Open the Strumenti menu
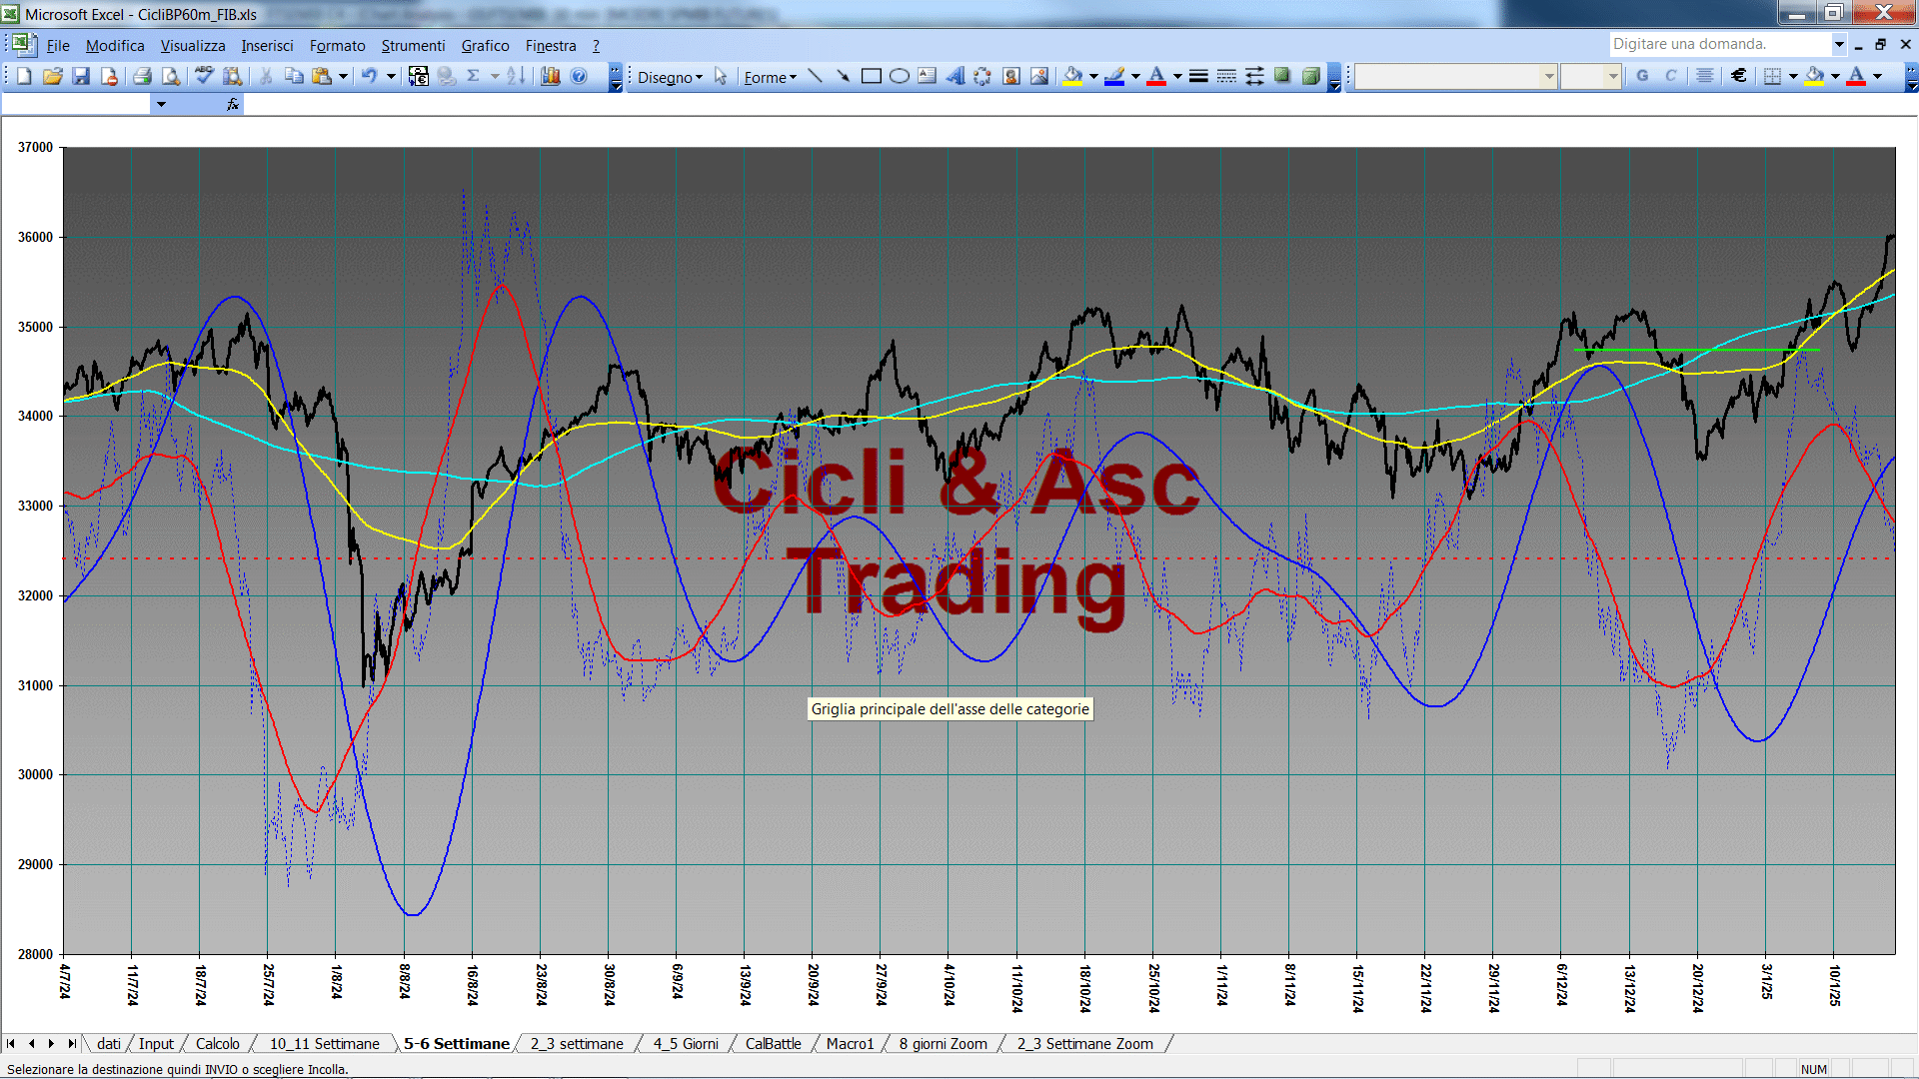The height and width of the screenshot is (1079, 1919). tap(413, 46)
